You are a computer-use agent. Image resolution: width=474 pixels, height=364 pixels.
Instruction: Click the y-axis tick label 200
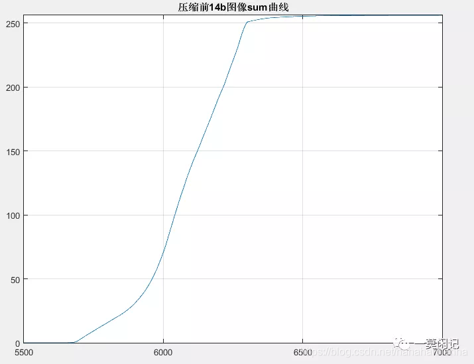(13, 88)
